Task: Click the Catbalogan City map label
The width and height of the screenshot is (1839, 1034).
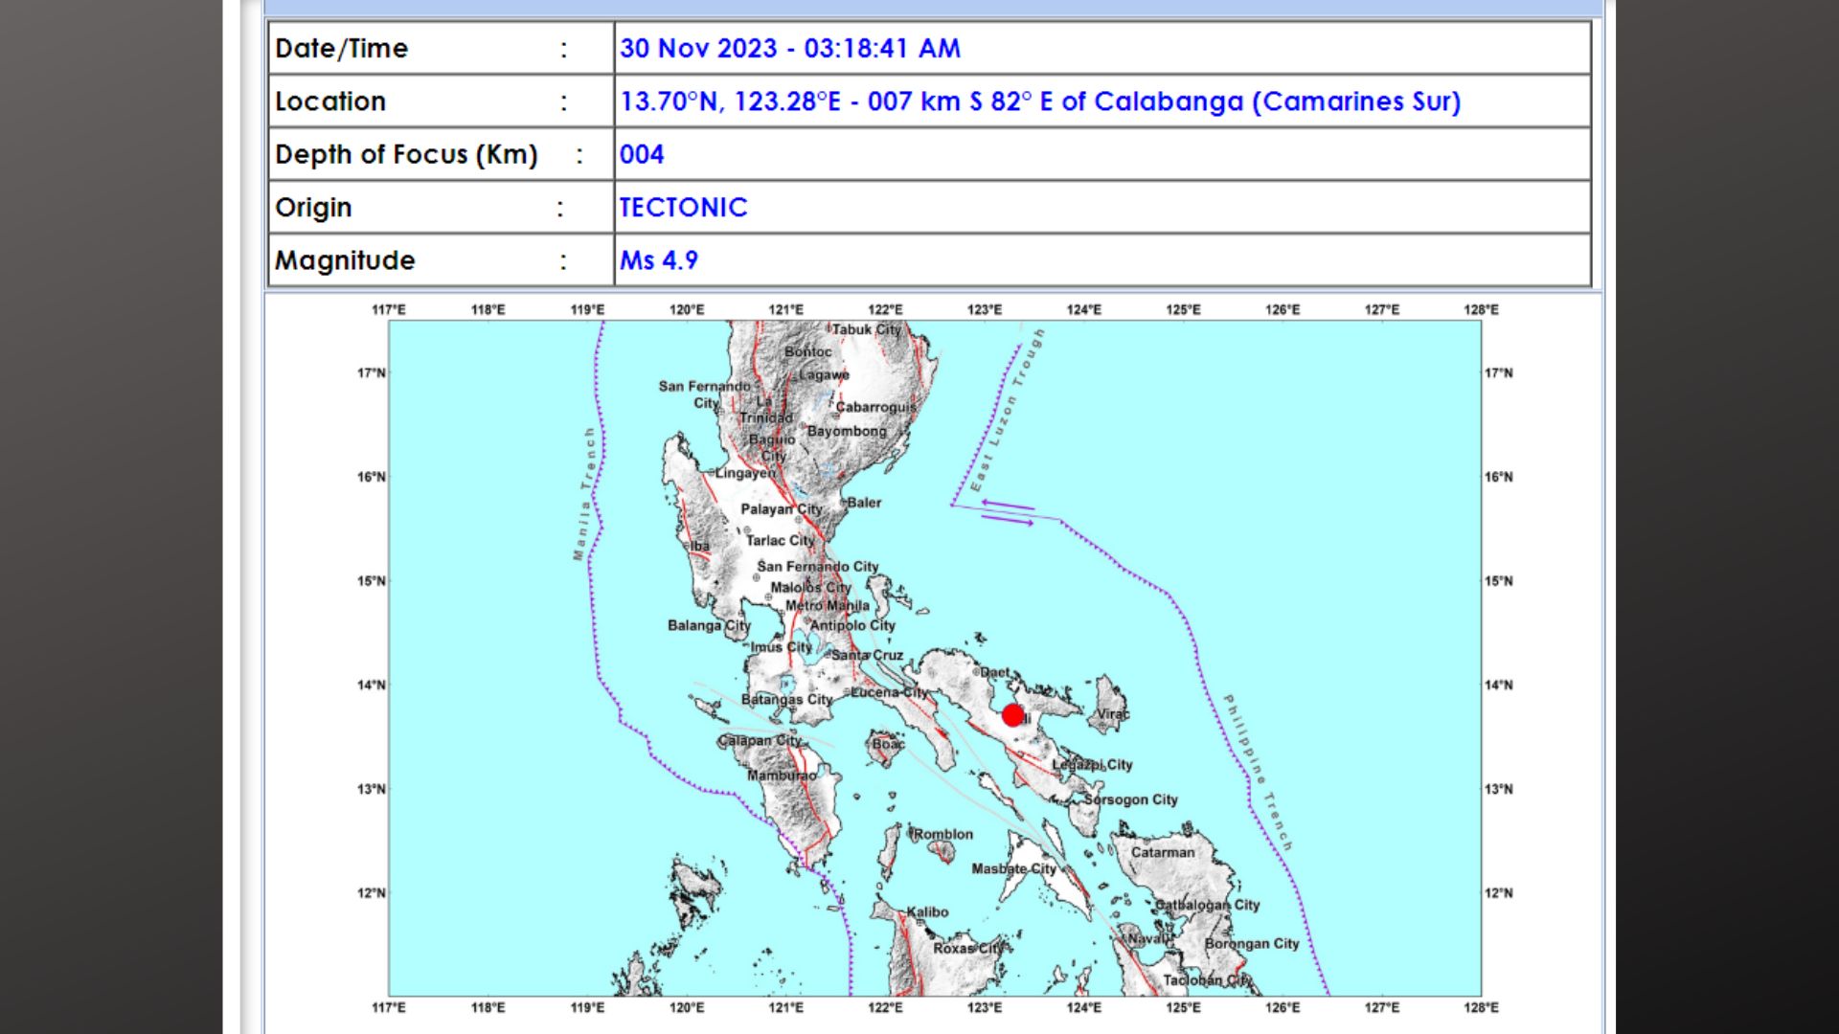Action: click(x=1207, y=905)
